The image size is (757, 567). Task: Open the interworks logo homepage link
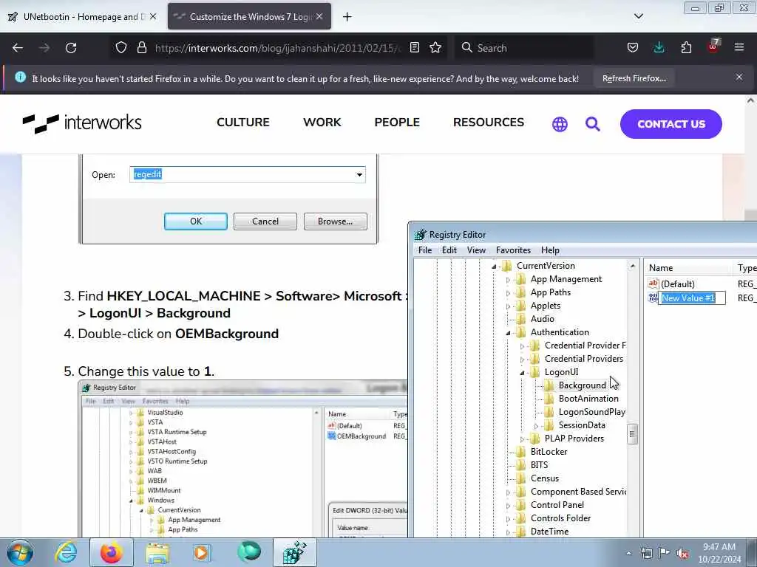(x=82, y=123)
